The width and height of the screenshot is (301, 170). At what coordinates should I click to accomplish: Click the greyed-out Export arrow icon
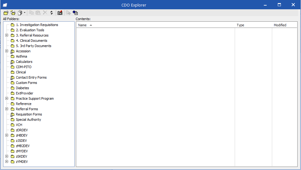[x=68, y=13]
